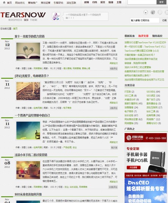This screenshot has height=203, width=168.
Task: Open category 服务器安全 (3)
Action: point(154,103)
